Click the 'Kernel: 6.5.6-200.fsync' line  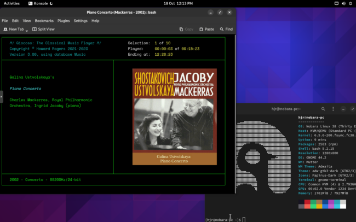327,135
